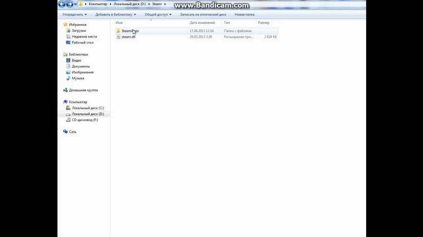Open the Видео library
Screen dimensions: 423x237
pyautogui.click(x=76, y=60)
